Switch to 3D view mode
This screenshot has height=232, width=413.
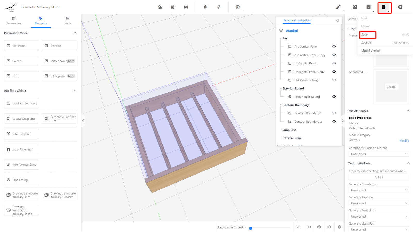309,227
